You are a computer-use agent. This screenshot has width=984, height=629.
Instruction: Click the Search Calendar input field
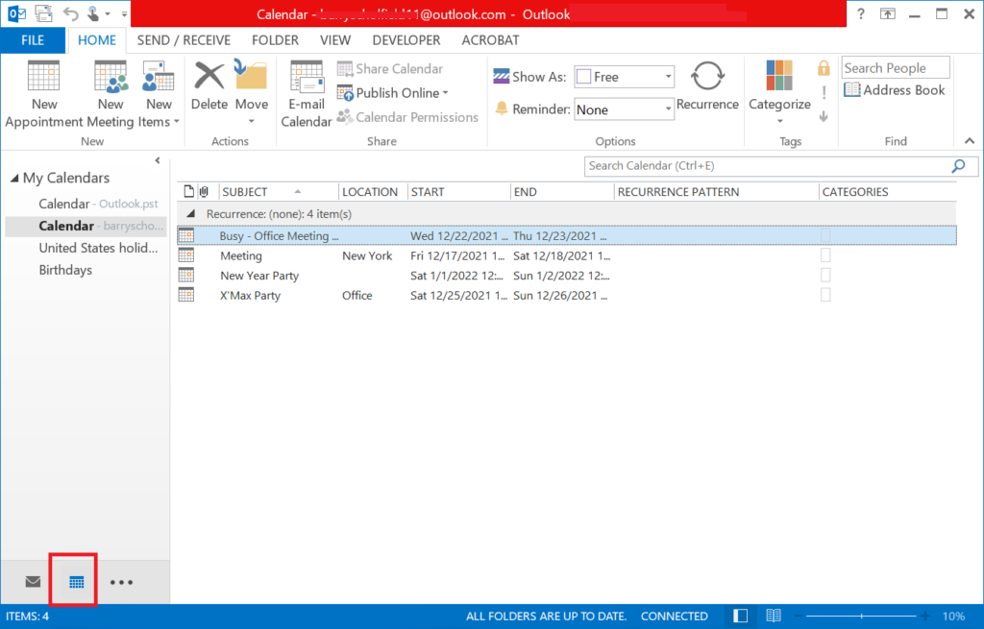point(766,166)
